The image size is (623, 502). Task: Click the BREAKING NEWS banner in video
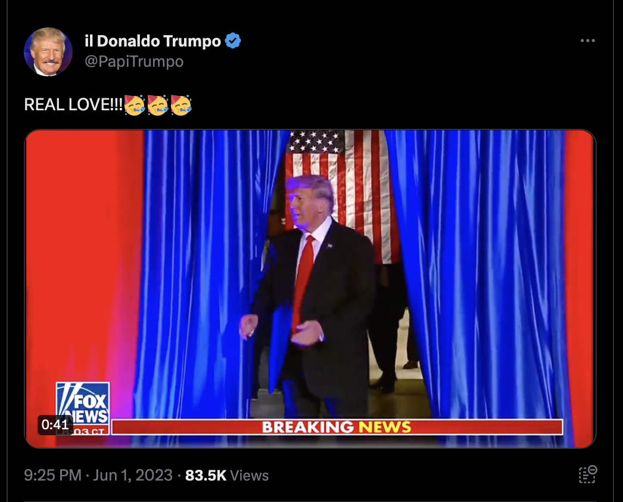pyautogui.click(x=337, y=427)
